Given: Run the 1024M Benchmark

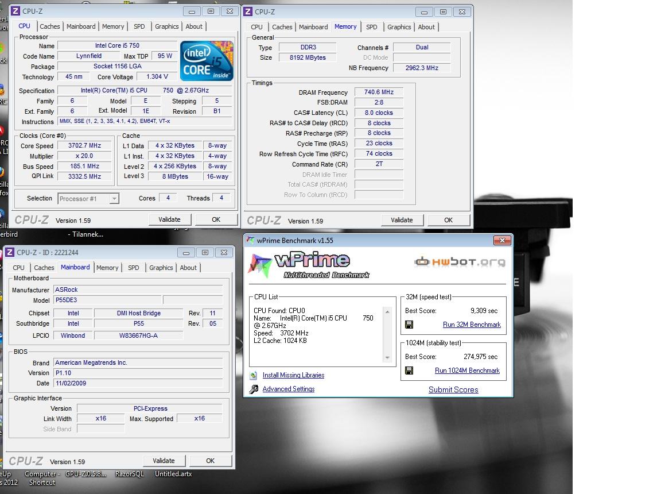Looking at the screenshot, I should click(467, 370).
